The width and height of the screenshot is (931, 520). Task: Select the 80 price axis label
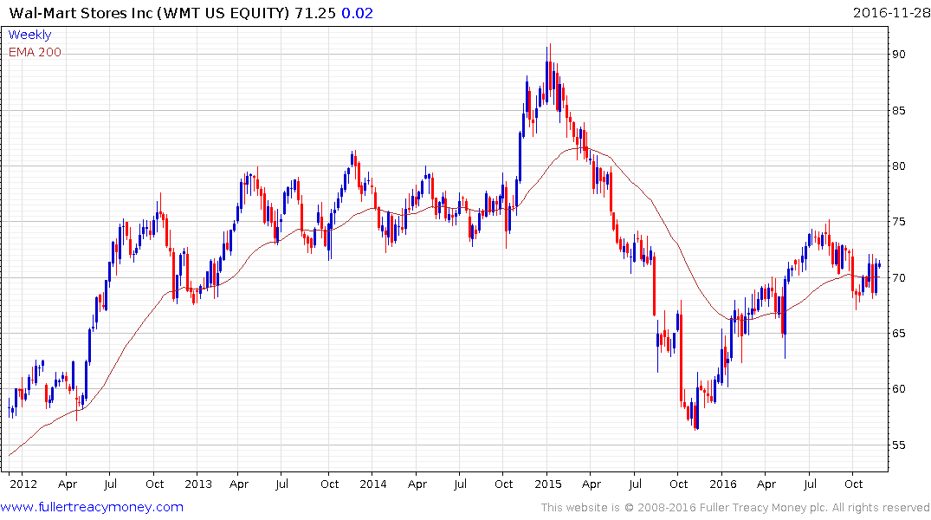(x=899, y=166)
